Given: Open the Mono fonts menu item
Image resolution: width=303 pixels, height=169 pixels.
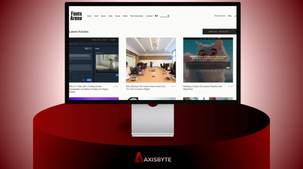Looking at the screenshot, I should [103, 16].
